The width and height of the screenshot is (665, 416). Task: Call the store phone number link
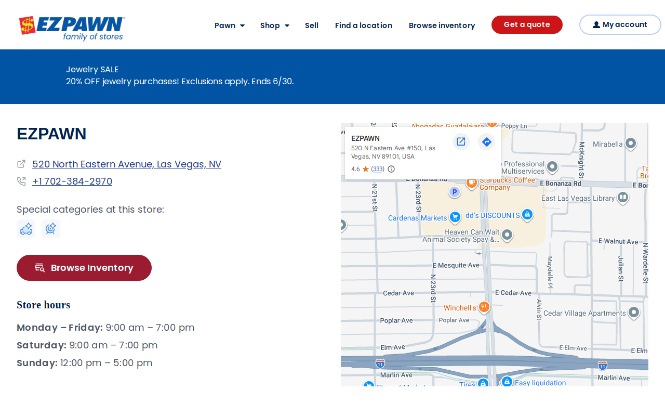pos(72,181)
